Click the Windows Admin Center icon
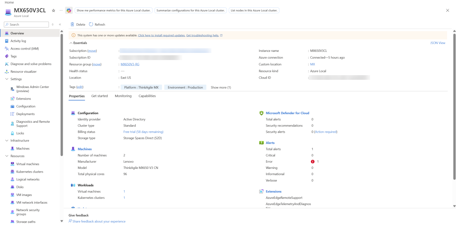The height and width of the screenshot is (225, 456). point(13,89)
